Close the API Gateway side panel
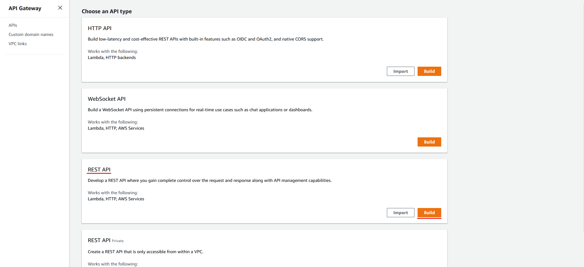 tap(60, 8)
